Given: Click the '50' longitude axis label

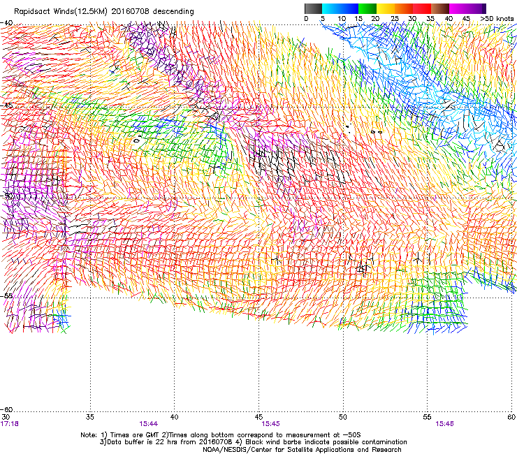Looking at the screenshot, I should coord(342,417).
